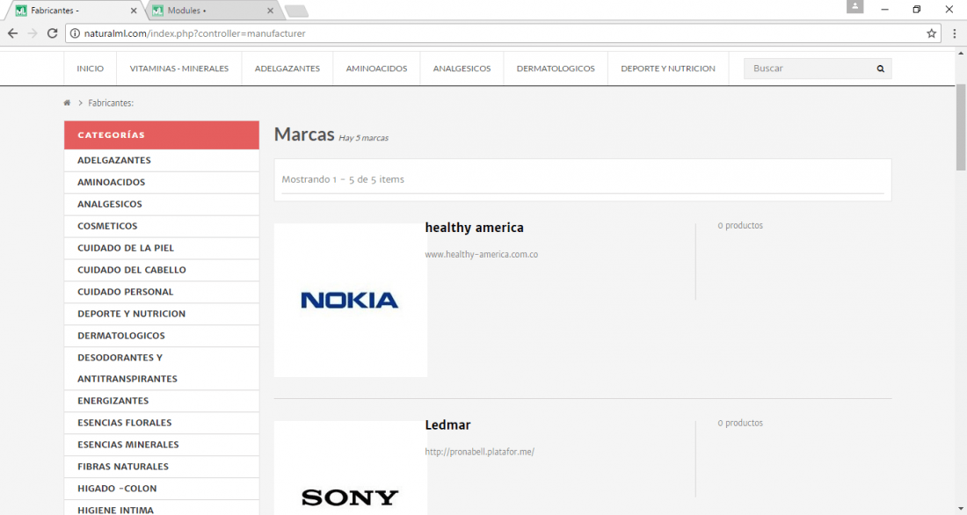Select the Fabricantes browser tab

click(76, 11)
